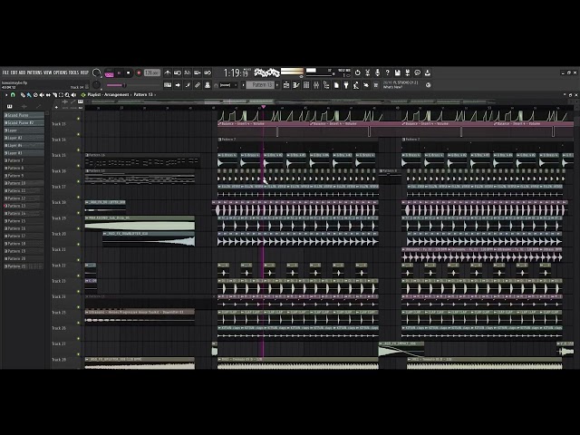This screenshot has height=435, width=580.
Task: Open the EDIT menu
Action: (x=14, y=72)
